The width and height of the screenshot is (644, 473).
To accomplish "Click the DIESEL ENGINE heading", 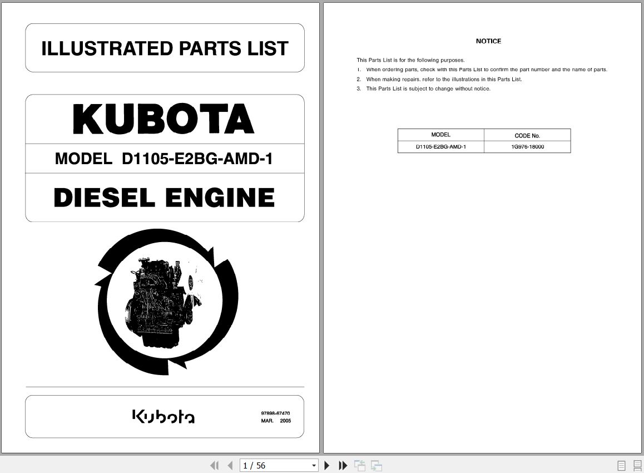I will (x=164, y=198).
